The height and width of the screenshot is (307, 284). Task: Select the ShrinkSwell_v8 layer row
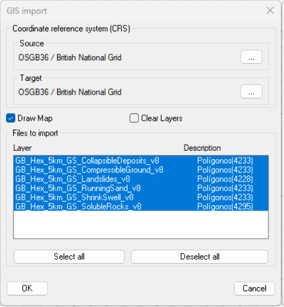point(141,197)
